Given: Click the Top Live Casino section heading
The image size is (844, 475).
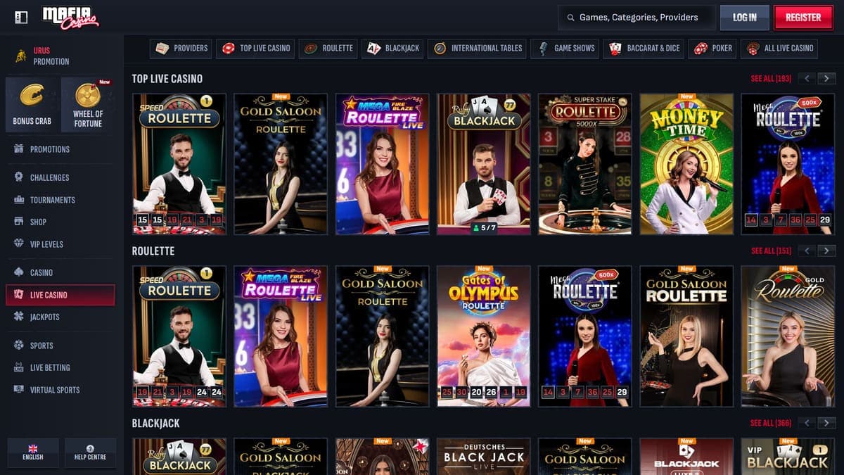Looking at the screenshot, I should pos(167,79).
